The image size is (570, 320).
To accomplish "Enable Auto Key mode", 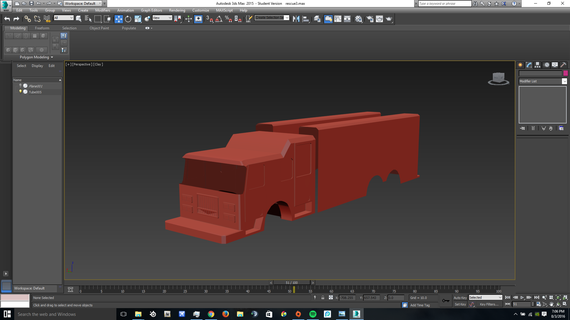I will tap(460, 297).
